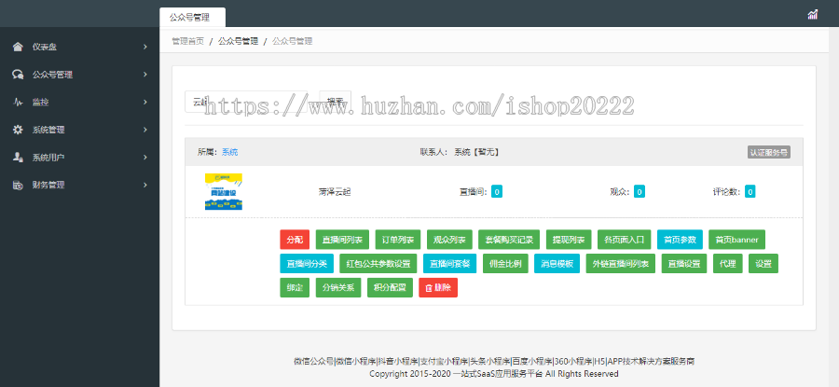Open 分销关系

(338, 288)
